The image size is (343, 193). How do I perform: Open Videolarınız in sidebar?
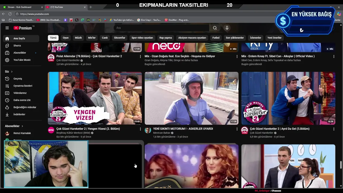click(x=21, y=93)
